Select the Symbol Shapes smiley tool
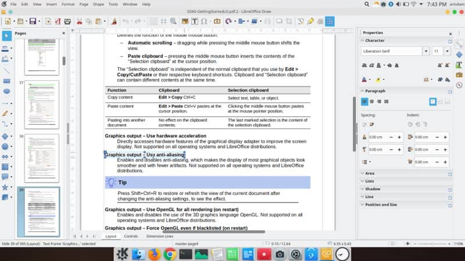The height and width of the screenshot is (261, 465). click(x=5, y=147)
